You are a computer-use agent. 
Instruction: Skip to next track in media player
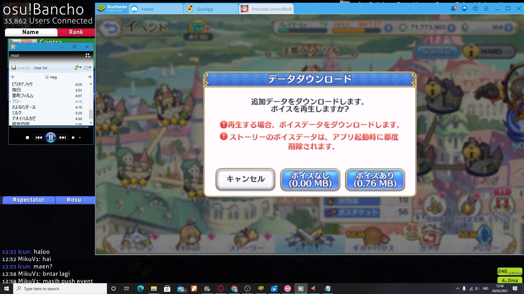tap(63, 138)
